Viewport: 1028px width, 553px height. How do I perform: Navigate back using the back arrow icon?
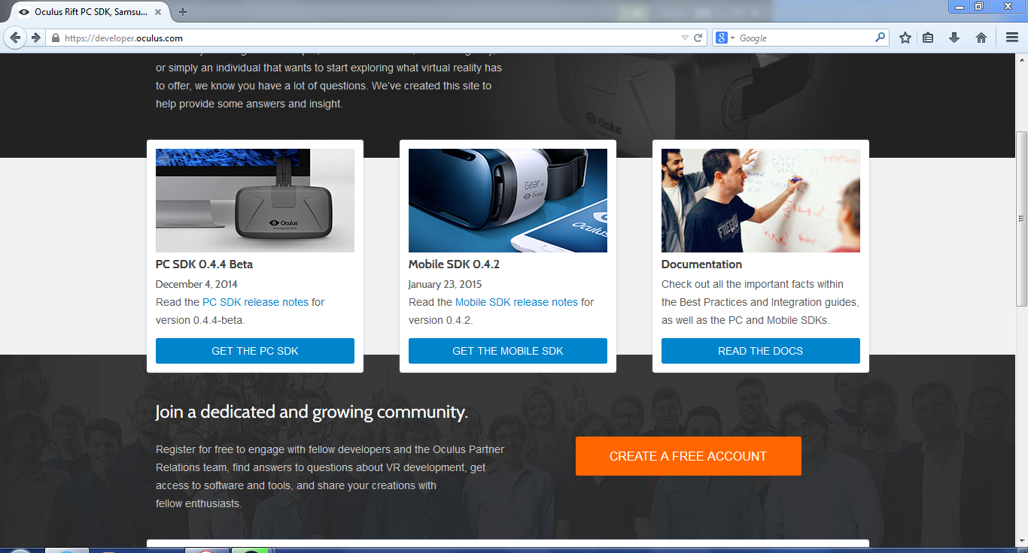(x=15, y=37)
